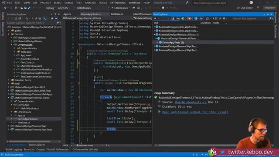Viewport: 279px width, 157px height.
Task: Open Test Explorer settings gear
Action: 224,18
